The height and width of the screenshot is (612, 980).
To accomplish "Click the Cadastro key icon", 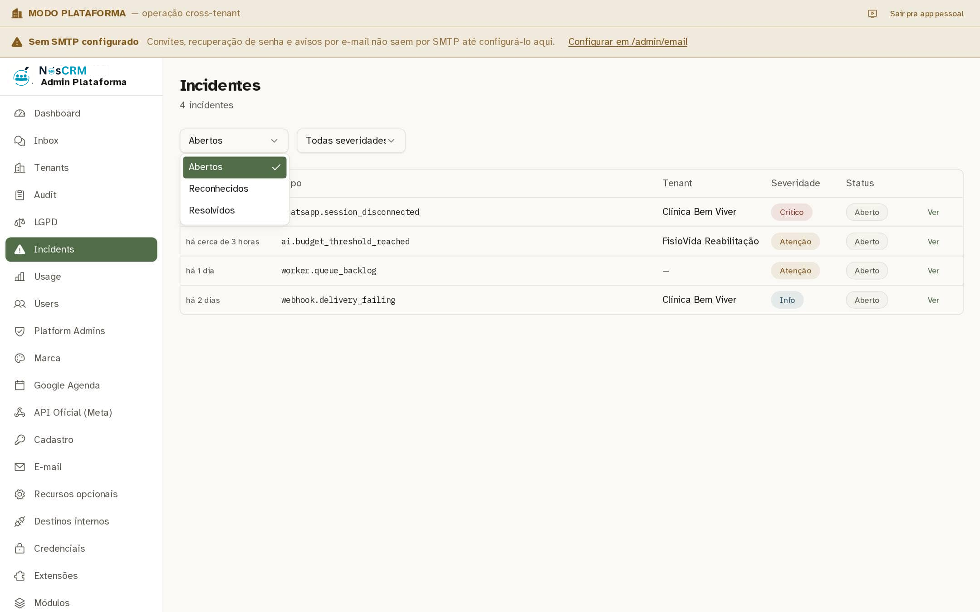I will pyautogui.click(x=20, y=440).
